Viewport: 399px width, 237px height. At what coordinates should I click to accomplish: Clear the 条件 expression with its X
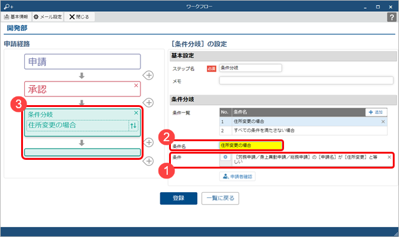point(389,157)
